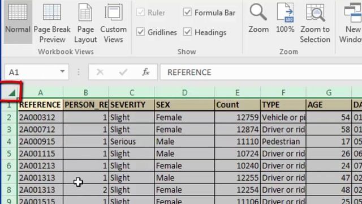The height and width of the screenshot is (204, 362).
Task: Select column A header
Action: [x=40, y=93]
